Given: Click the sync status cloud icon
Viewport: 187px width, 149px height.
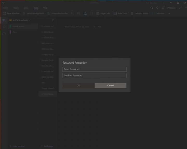Looking at the screenshot, I should point(152,8).
